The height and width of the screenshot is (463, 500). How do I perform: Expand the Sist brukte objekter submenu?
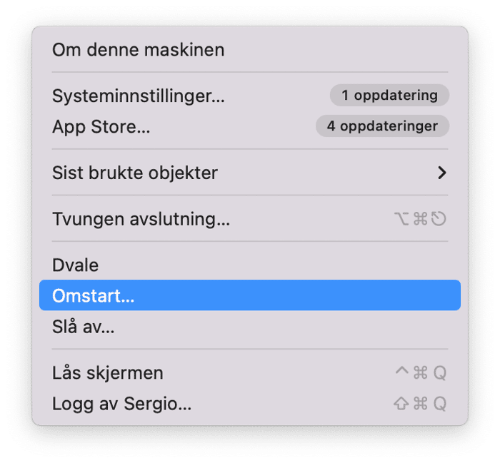tap(135, 173)
